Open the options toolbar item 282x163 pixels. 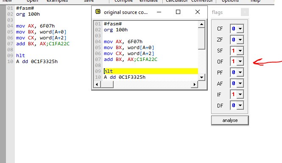pos(230,1)
